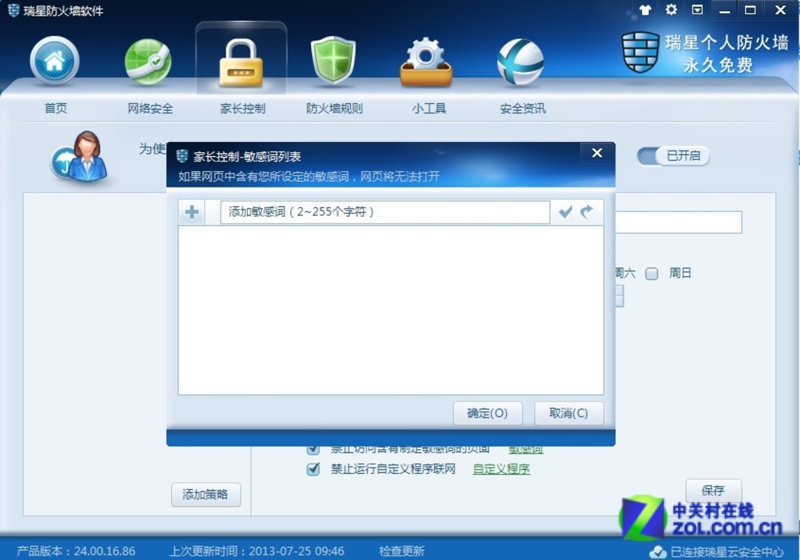Toggle the 已开启 enabled switch
Image resolution: width=800 pixels, height=560 pixels.
coord(673,156)
